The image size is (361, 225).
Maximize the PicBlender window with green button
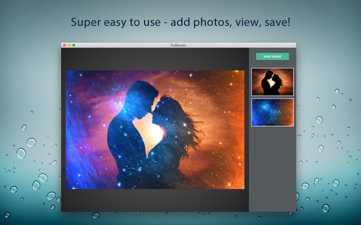[x=74, y=45]
